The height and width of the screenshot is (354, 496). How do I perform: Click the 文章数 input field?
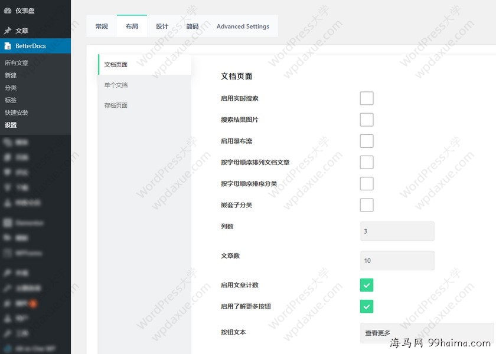[397, 260]
